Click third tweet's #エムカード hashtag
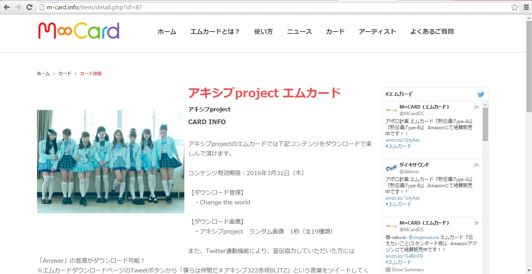 [398, 262]
